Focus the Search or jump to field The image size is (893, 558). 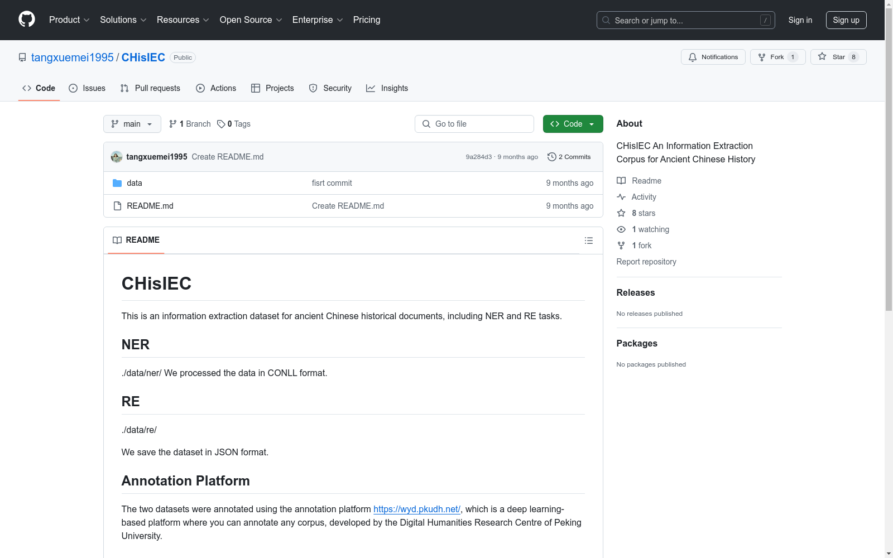point(686,20)
